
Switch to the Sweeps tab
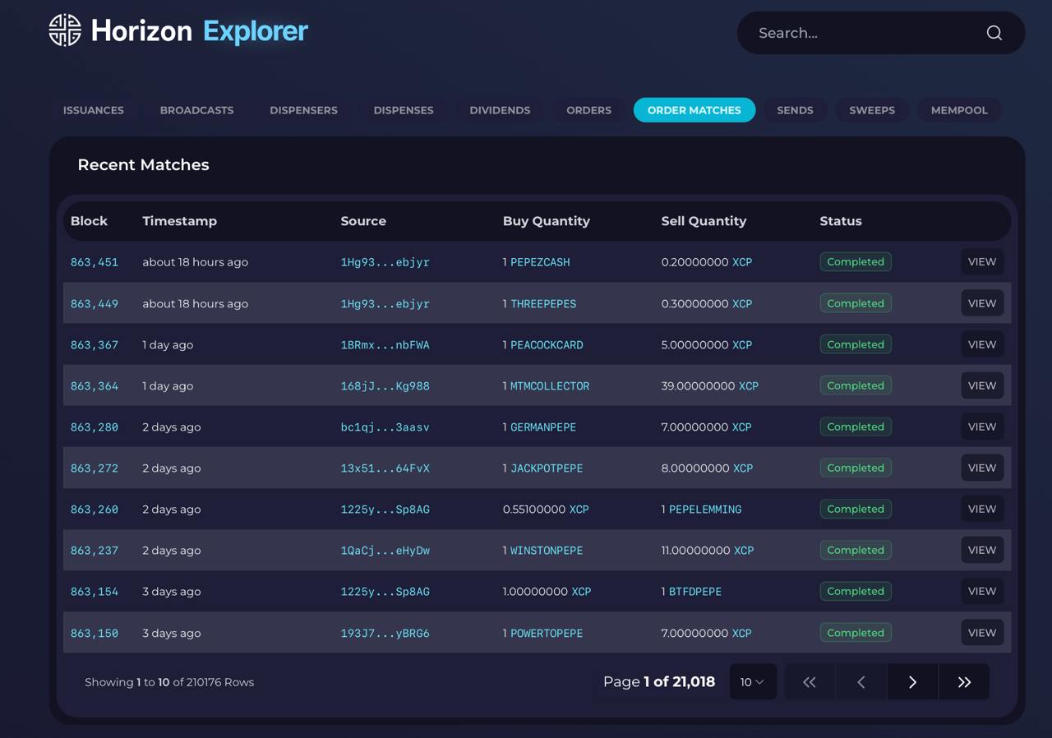tap(872, 110)
